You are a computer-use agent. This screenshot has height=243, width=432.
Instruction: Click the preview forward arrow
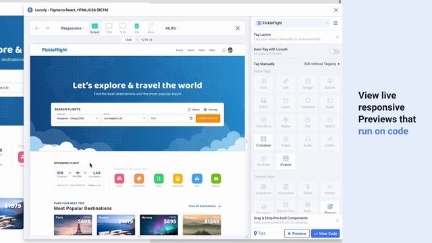pos(47,28)
